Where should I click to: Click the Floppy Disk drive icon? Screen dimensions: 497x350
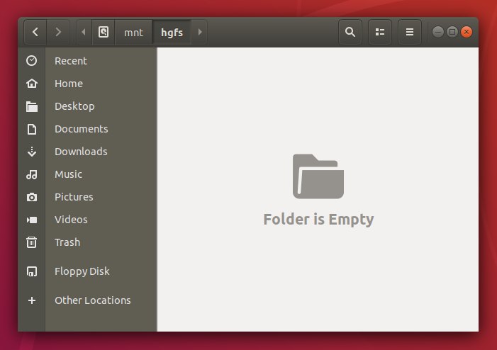[x=32, y=271]
